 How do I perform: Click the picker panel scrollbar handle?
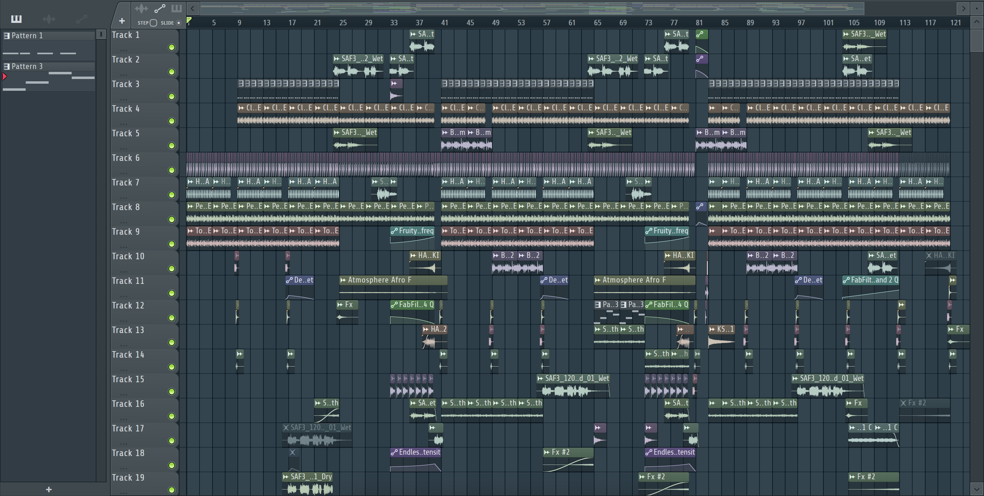pos(101,35)
